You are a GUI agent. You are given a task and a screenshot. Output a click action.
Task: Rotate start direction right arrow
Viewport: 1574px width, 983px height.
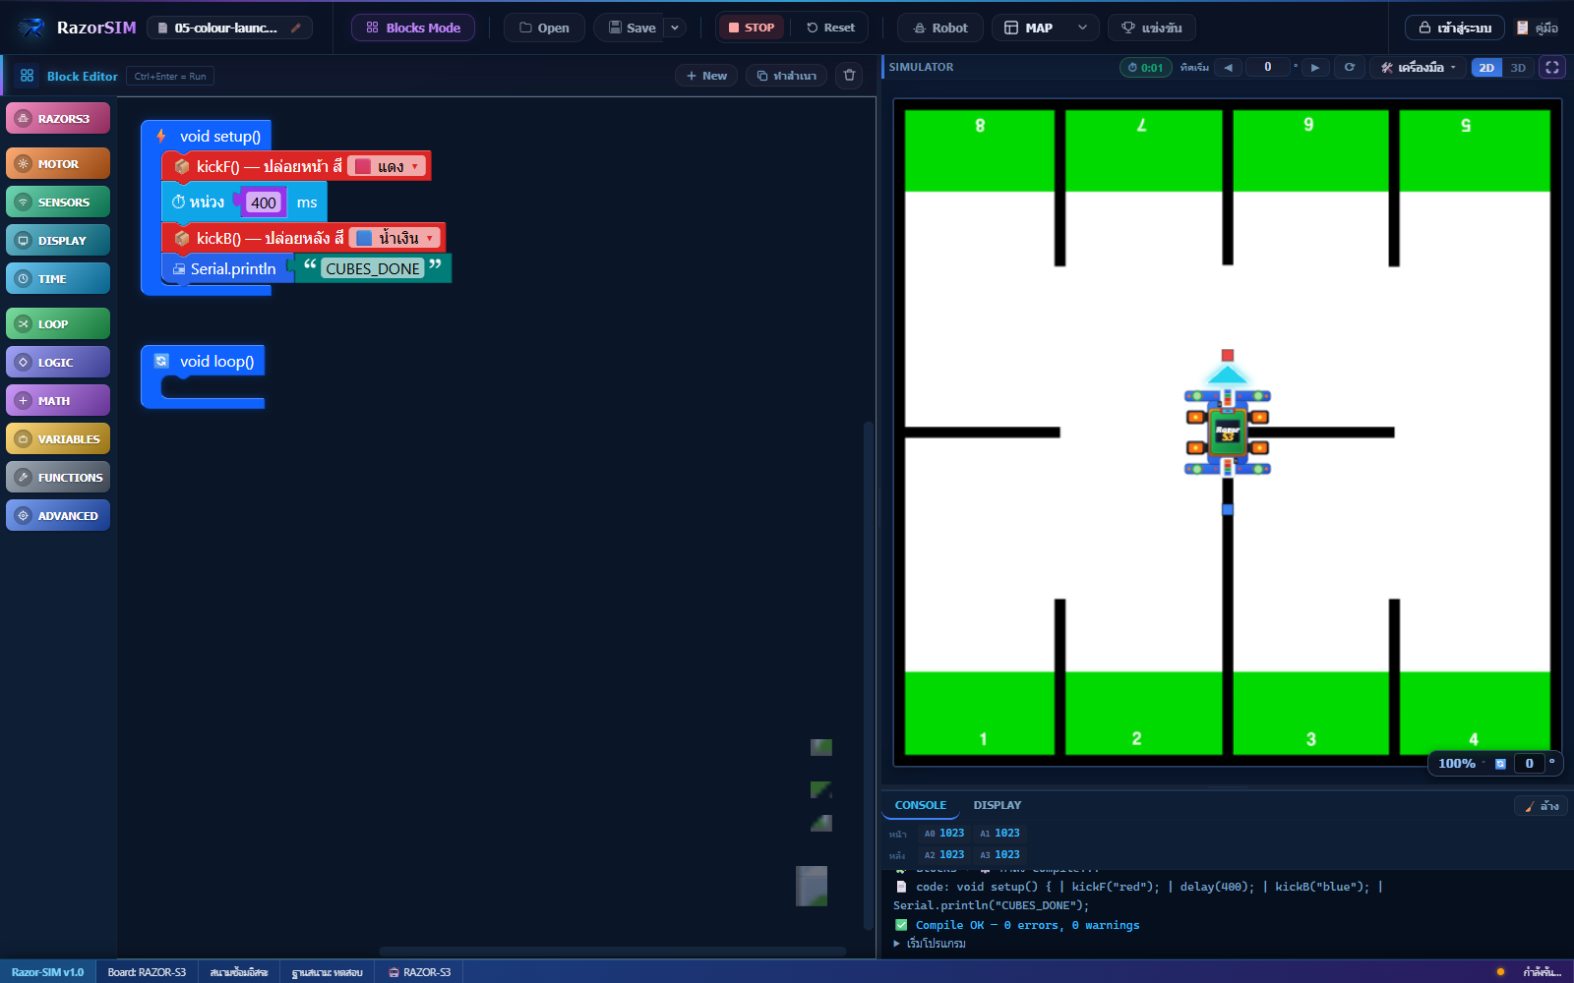1315,68
